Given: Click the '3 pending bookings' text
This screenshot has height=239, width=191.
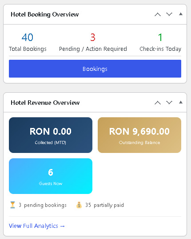Looking at the screenshot, I should [x=43, y=205].
